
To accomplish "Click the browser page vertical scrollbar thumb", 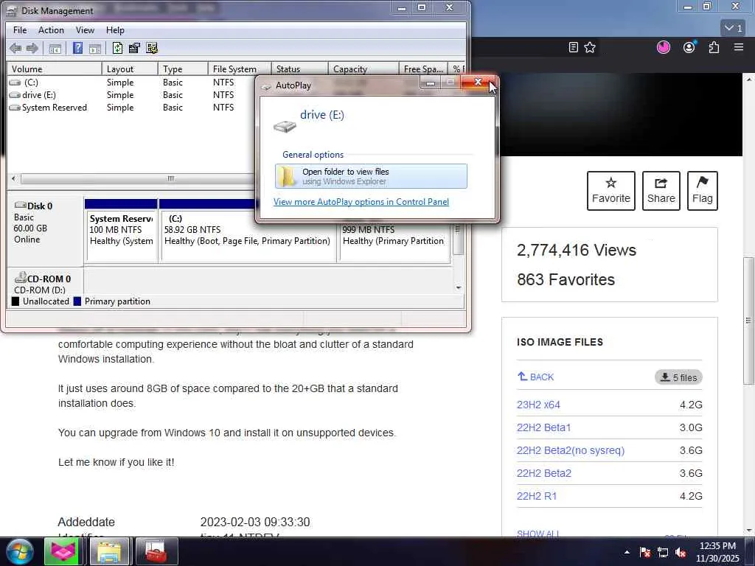I will [x=748, y=321].
